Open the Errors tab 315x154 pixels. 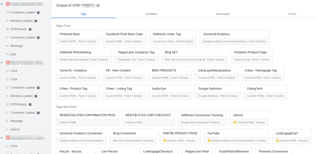coord(293,14)
